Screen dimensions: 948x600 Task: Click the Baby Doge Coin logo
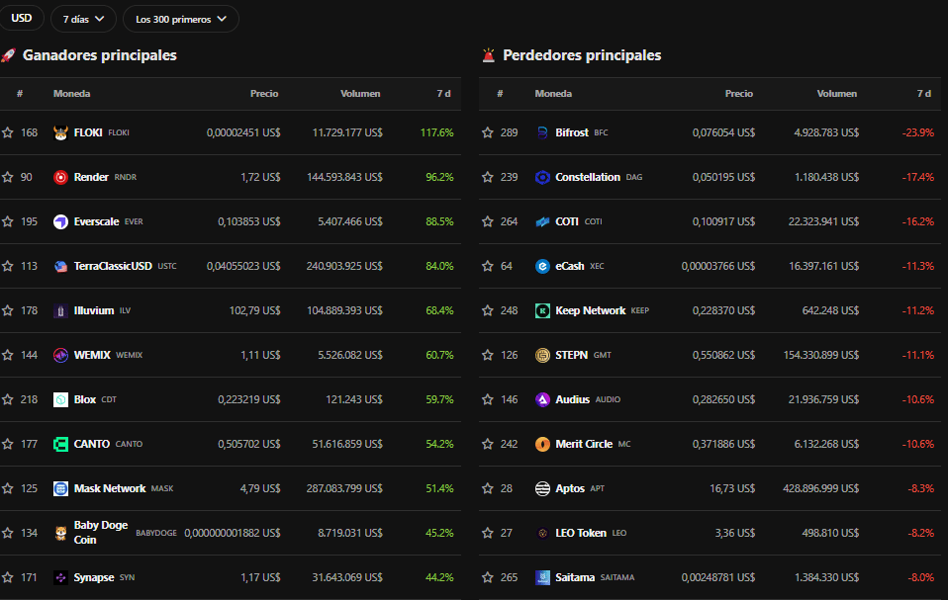point(60,533)
